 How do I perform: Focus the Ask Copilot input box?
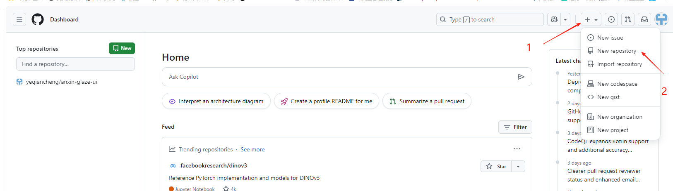[347, 77]
